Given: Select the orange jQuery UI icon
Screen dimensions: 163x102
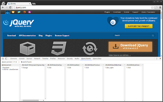Looking at the screenshot, I should coord(13,12).
